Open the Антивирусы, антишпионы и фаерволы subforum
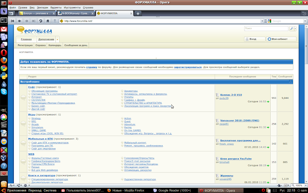The width and height of the screenshot is (308, 193). [146, 94]
